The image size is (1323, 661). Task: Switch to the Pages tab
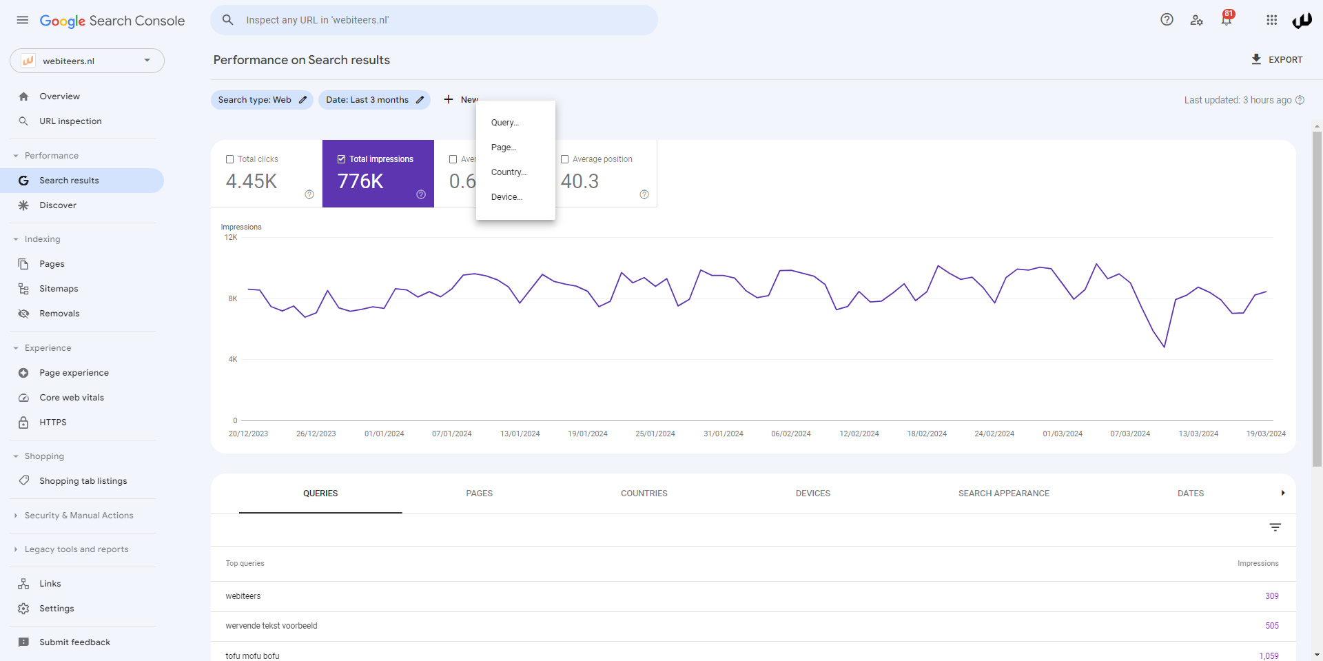click(480, 494)
